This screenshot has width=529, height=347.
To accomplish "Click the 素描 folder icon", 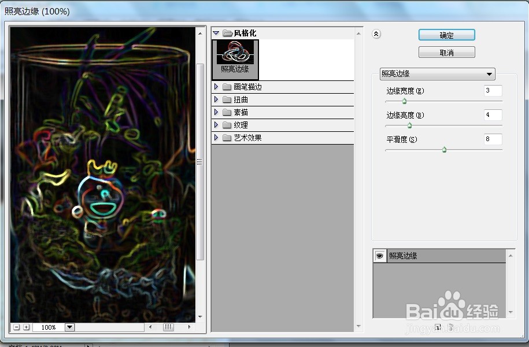I will pos(227,112).
